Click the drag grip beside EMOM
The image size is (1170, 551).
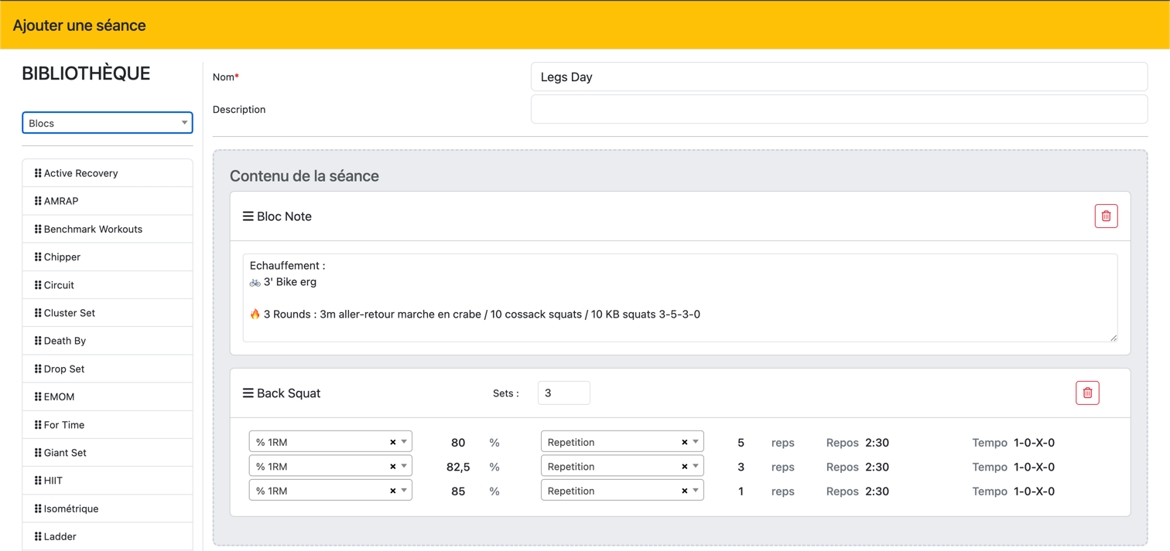(38, 396)
